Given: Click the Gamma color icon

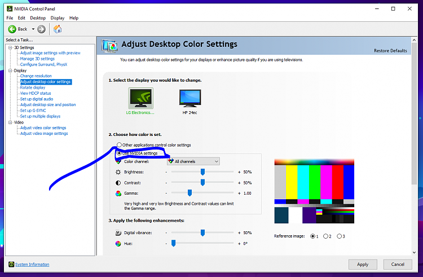Looking at the screenshot, I should coord(118,194).
